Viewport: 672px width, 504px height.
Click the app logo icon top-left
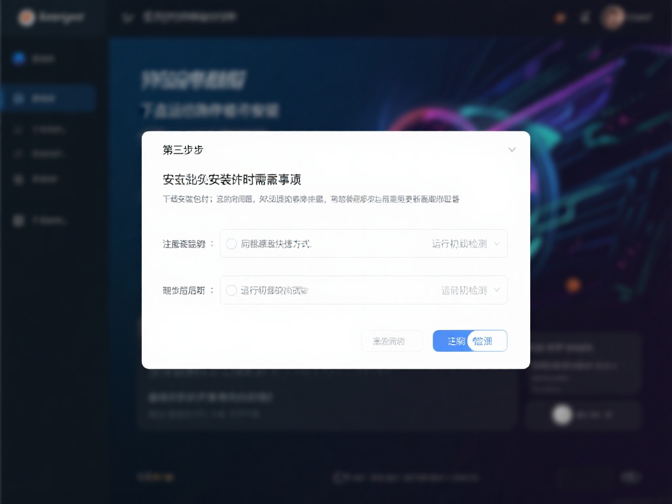click(x=26, y=18)
